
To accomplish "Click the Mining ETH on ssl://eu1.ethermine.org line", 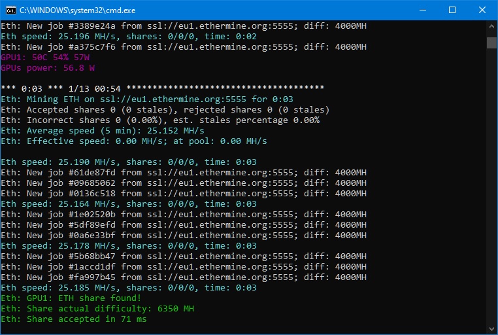I will (147, 99).
